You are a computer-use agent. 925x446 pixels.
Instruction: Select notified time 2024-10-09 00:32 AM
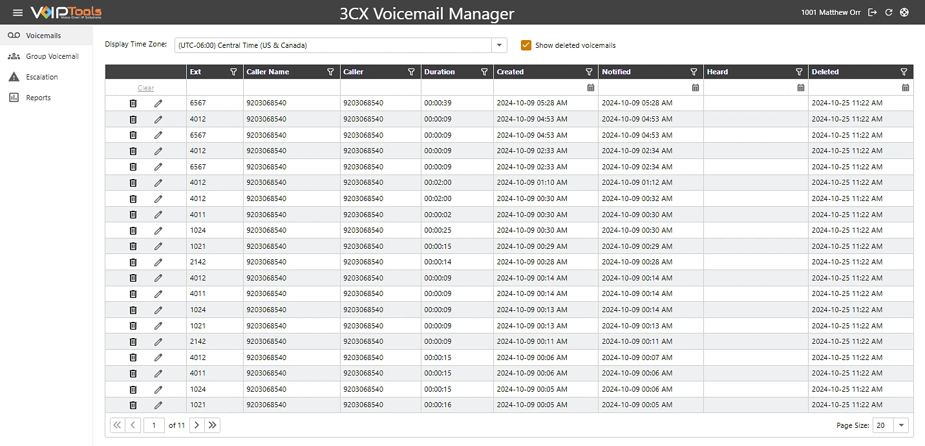637,199
